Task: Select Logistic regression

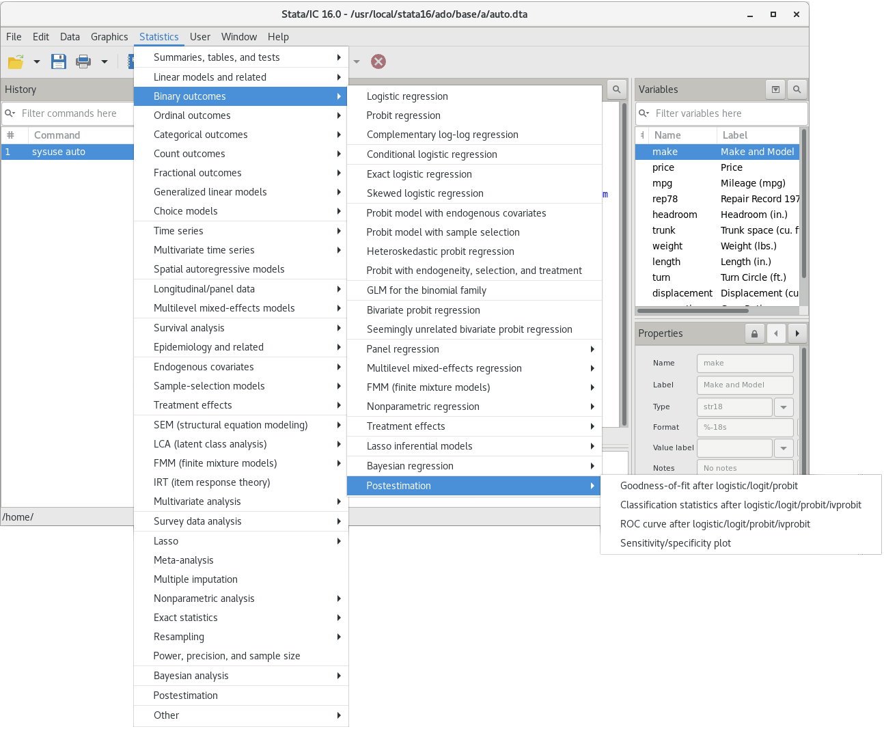Action: pyautogui.click(x=474, y=96)
